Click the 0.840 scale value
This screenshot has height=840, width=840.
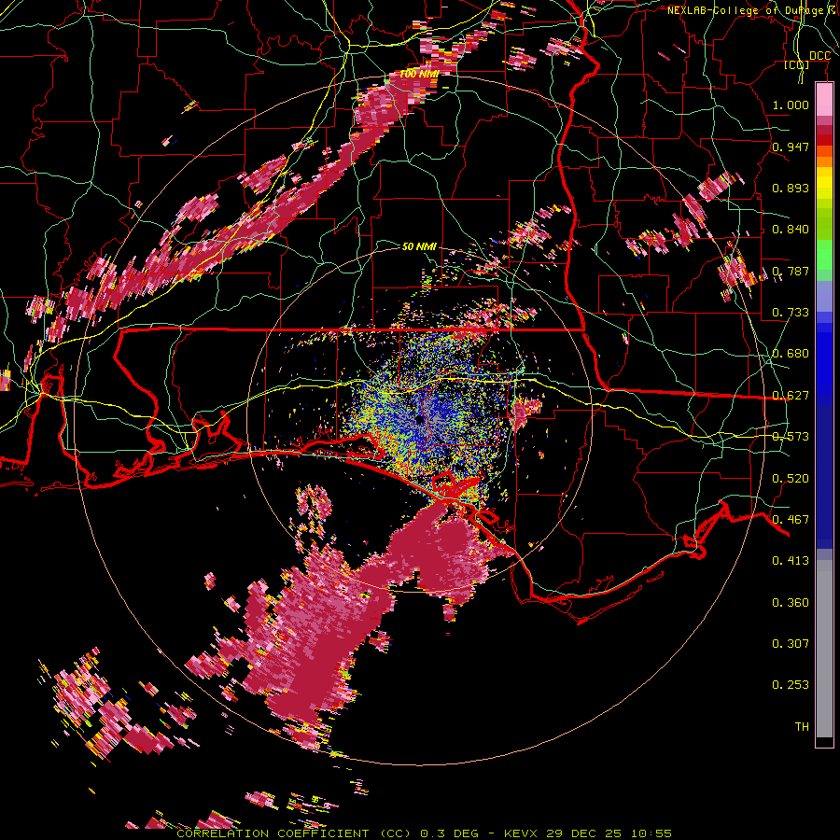coord(791,230)
